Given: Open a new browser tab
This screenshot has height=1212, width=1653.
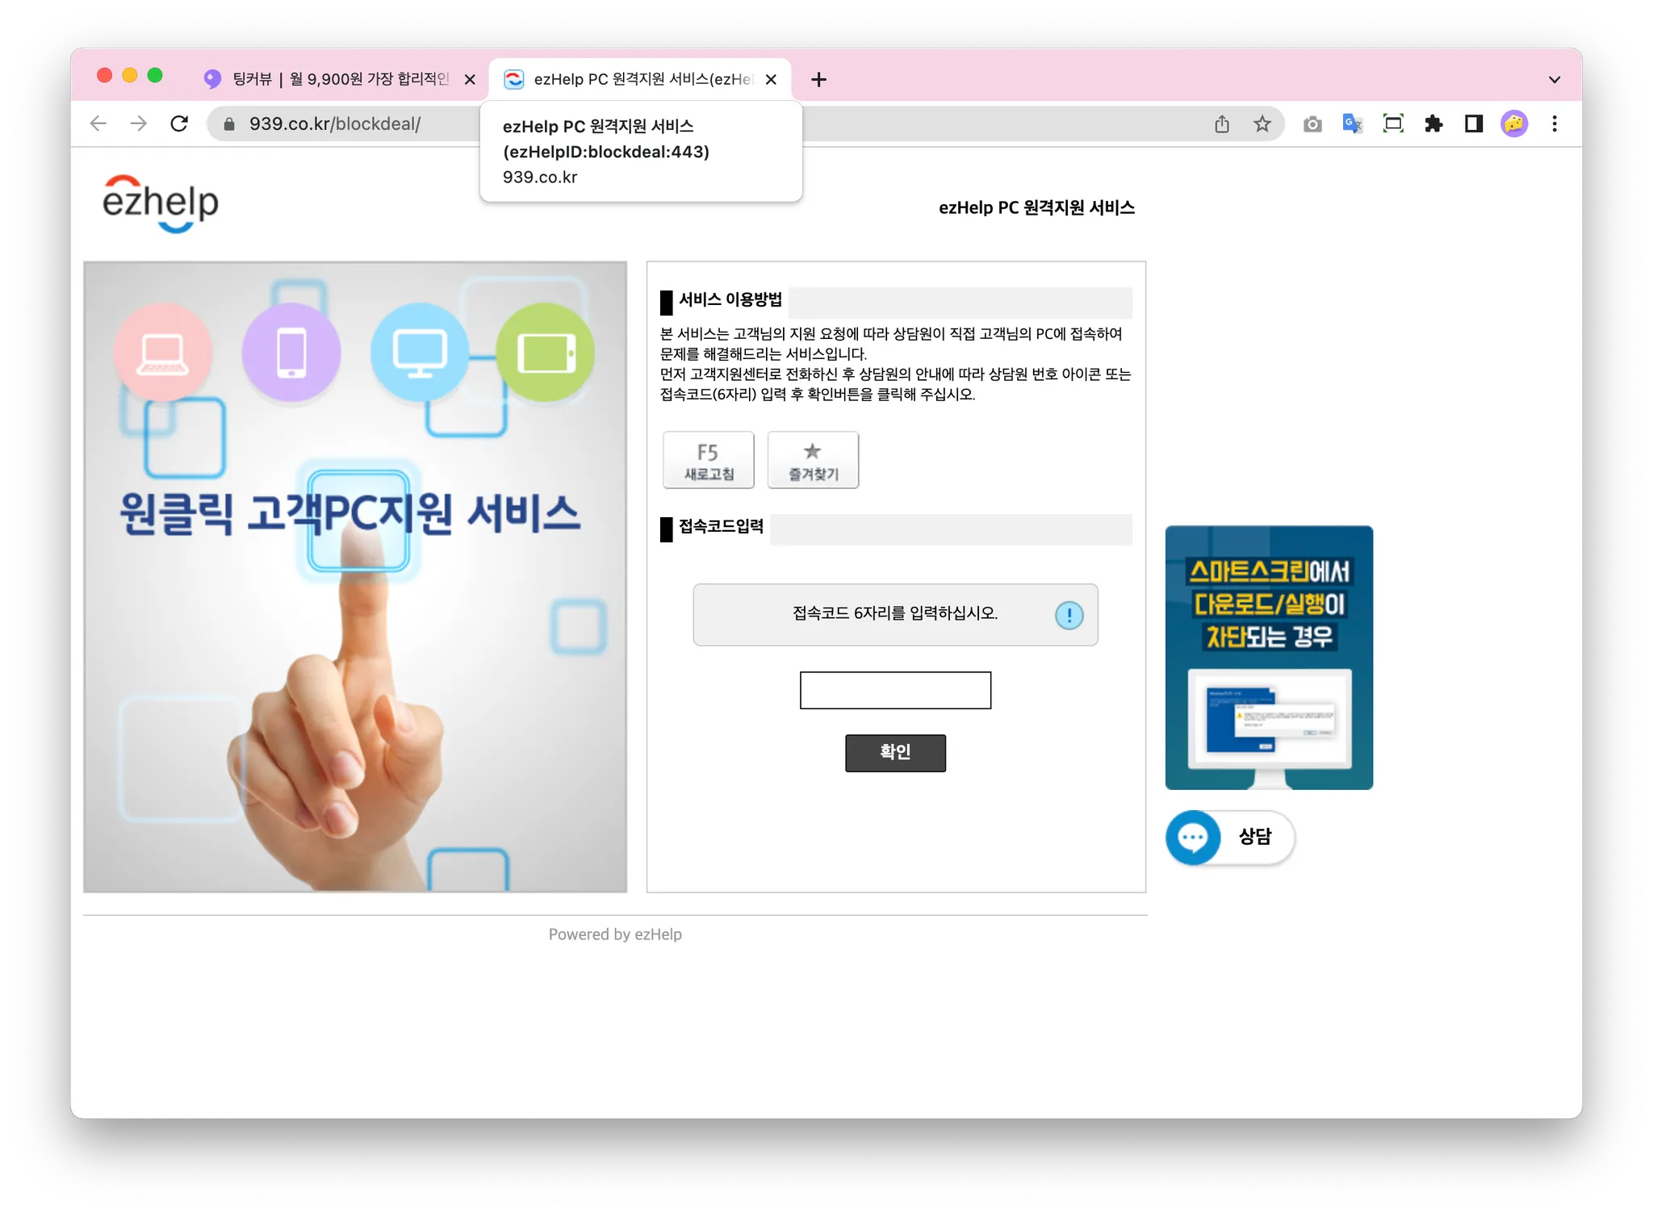Looking at the screenshot, I should pyautogui.click(x=818, y=79).
